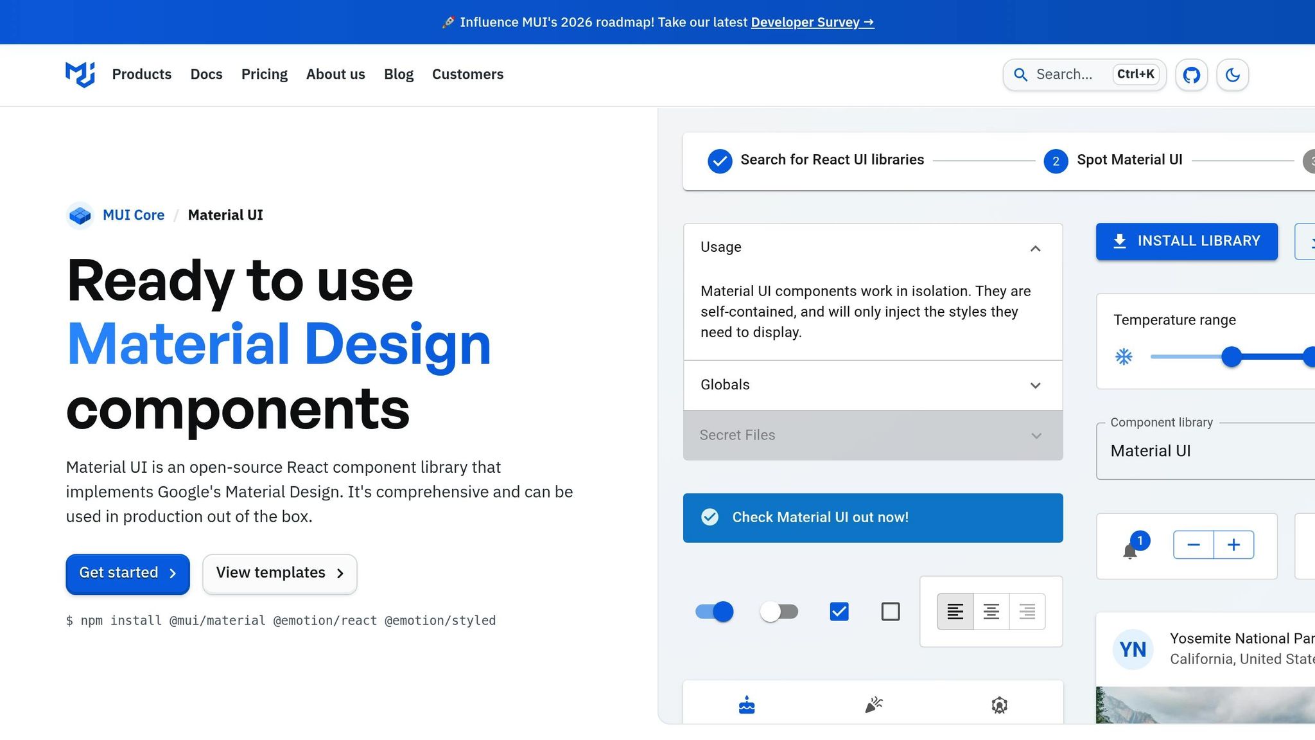Image resolution: width=1315 pixels, height=740 pixels.
Task: Select the center align text icon
Action: [991, 612]
